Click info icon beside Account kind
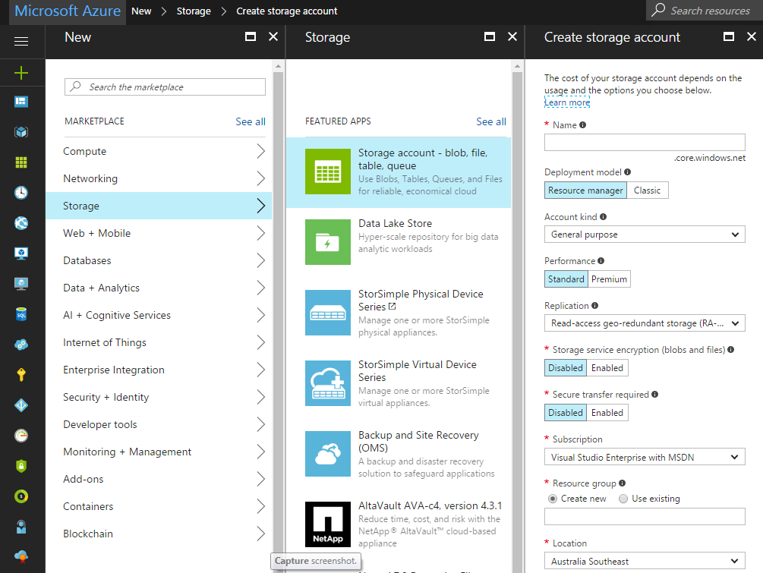The width and height of the screenshot is (763, 573). [603, 217]
